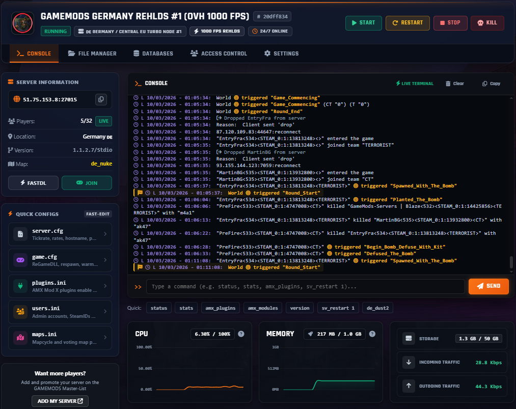Click the de_nuke map name
Image resolution: width=516 pixels, height=409 pixels.
(101, 163)
